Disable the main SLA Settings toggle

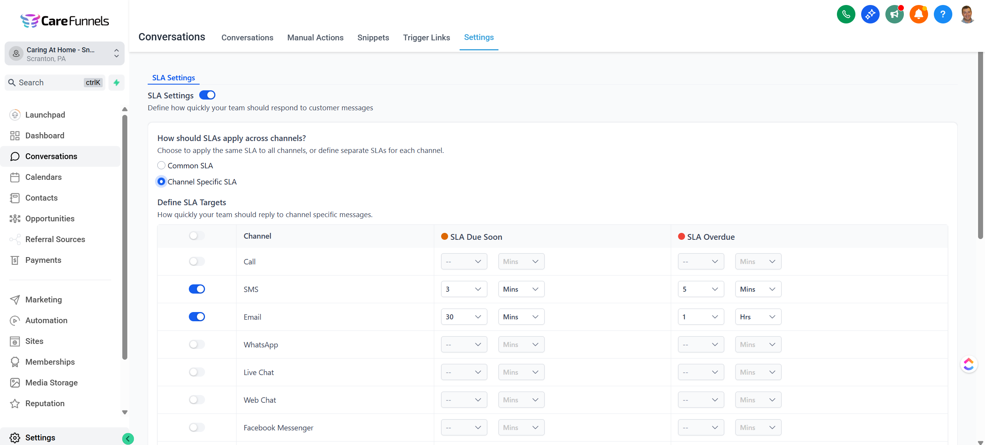(x=207, y=95)
